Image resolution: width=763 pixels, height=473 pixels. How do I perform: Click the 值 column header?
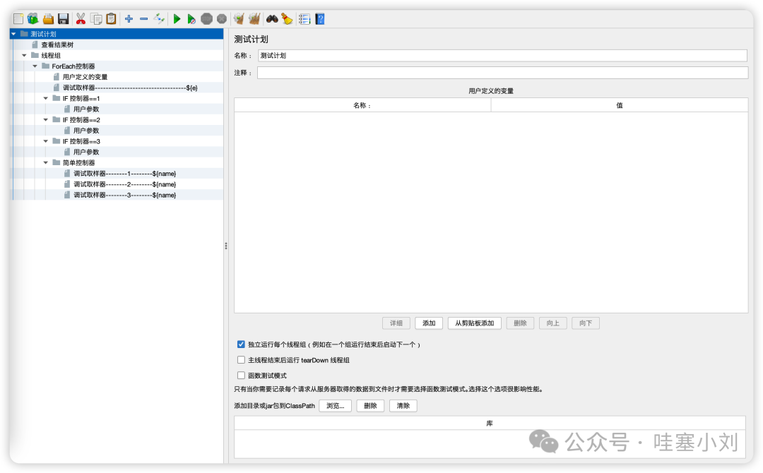point(620,105)
